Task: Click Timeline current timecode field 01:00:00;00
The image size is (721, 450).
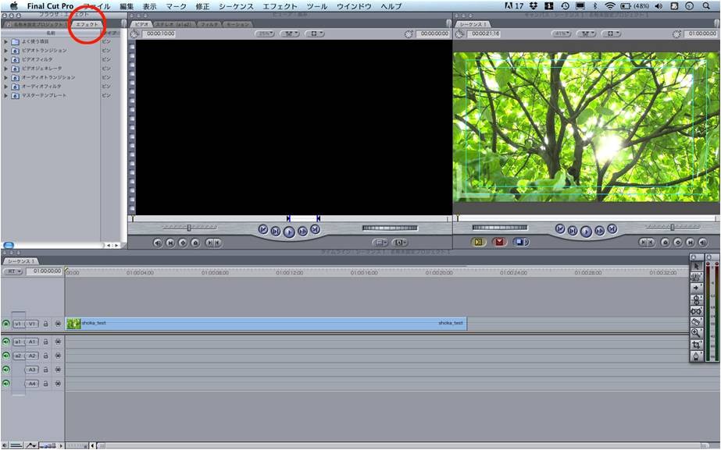Action: click(45, 271)
